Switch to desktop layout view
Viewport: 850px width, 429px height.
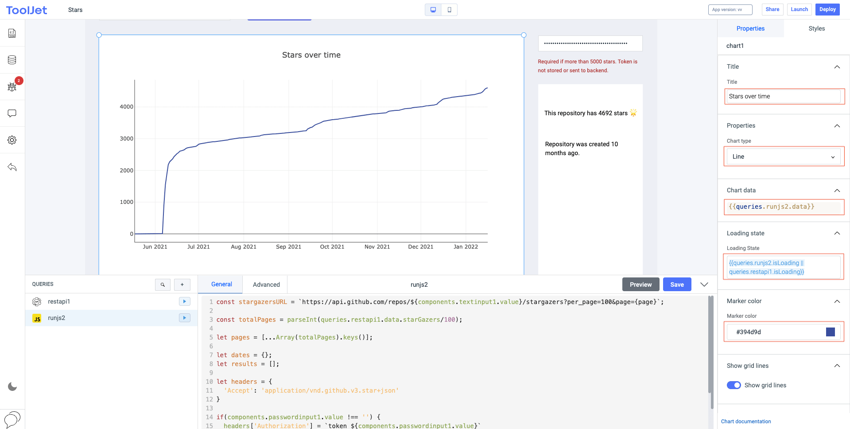click(x=433, y=10)
